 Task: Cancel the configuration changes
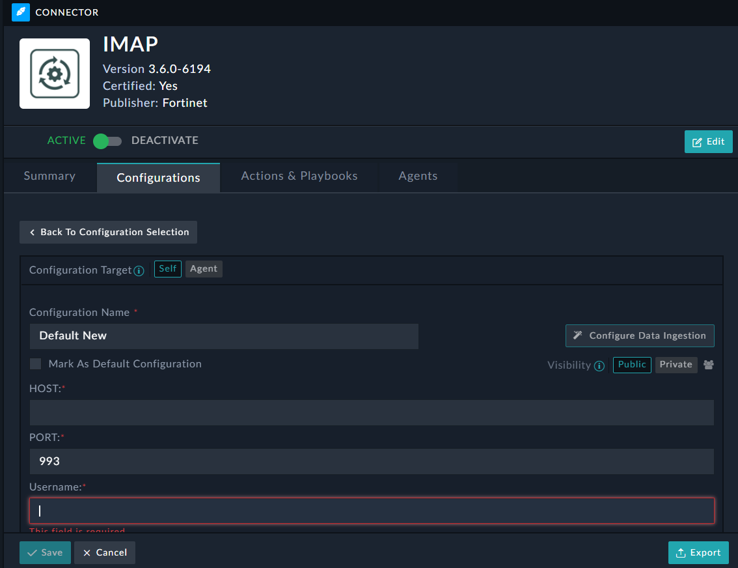[x=104, y=552]
